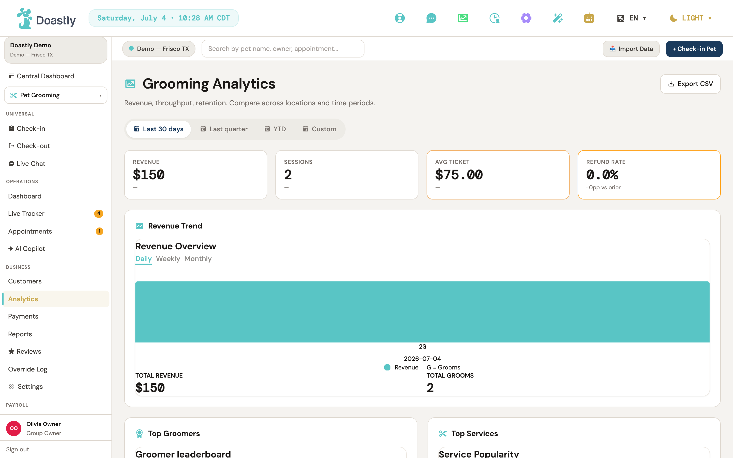The width and height of the screenshot is (733, 458).
Task: Click the Avg Ticket $75.00 card
Action: [x=498, y=175]
